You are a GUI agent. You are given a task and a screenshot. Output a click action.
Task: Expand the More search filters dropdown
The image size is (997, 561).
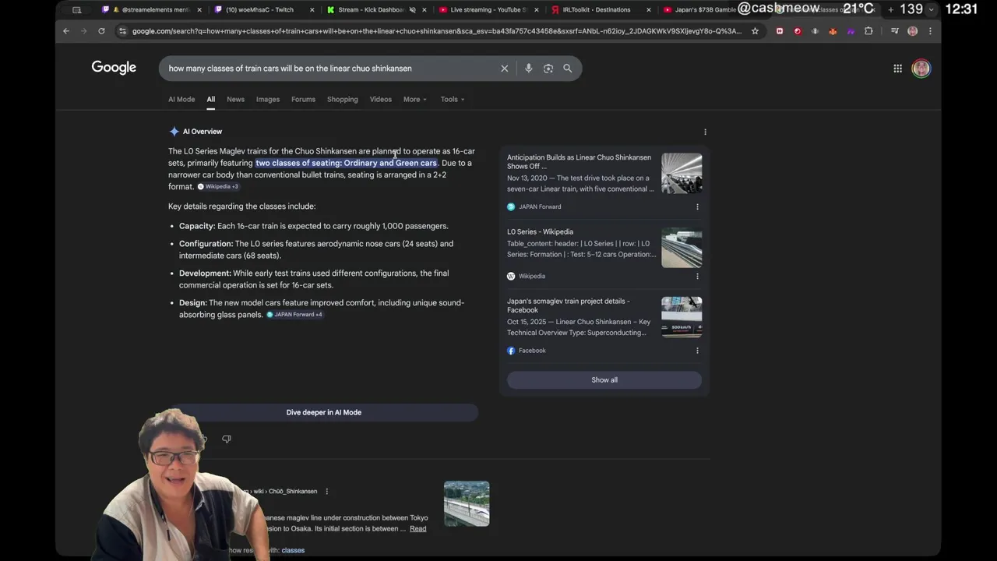coord(415,100)
